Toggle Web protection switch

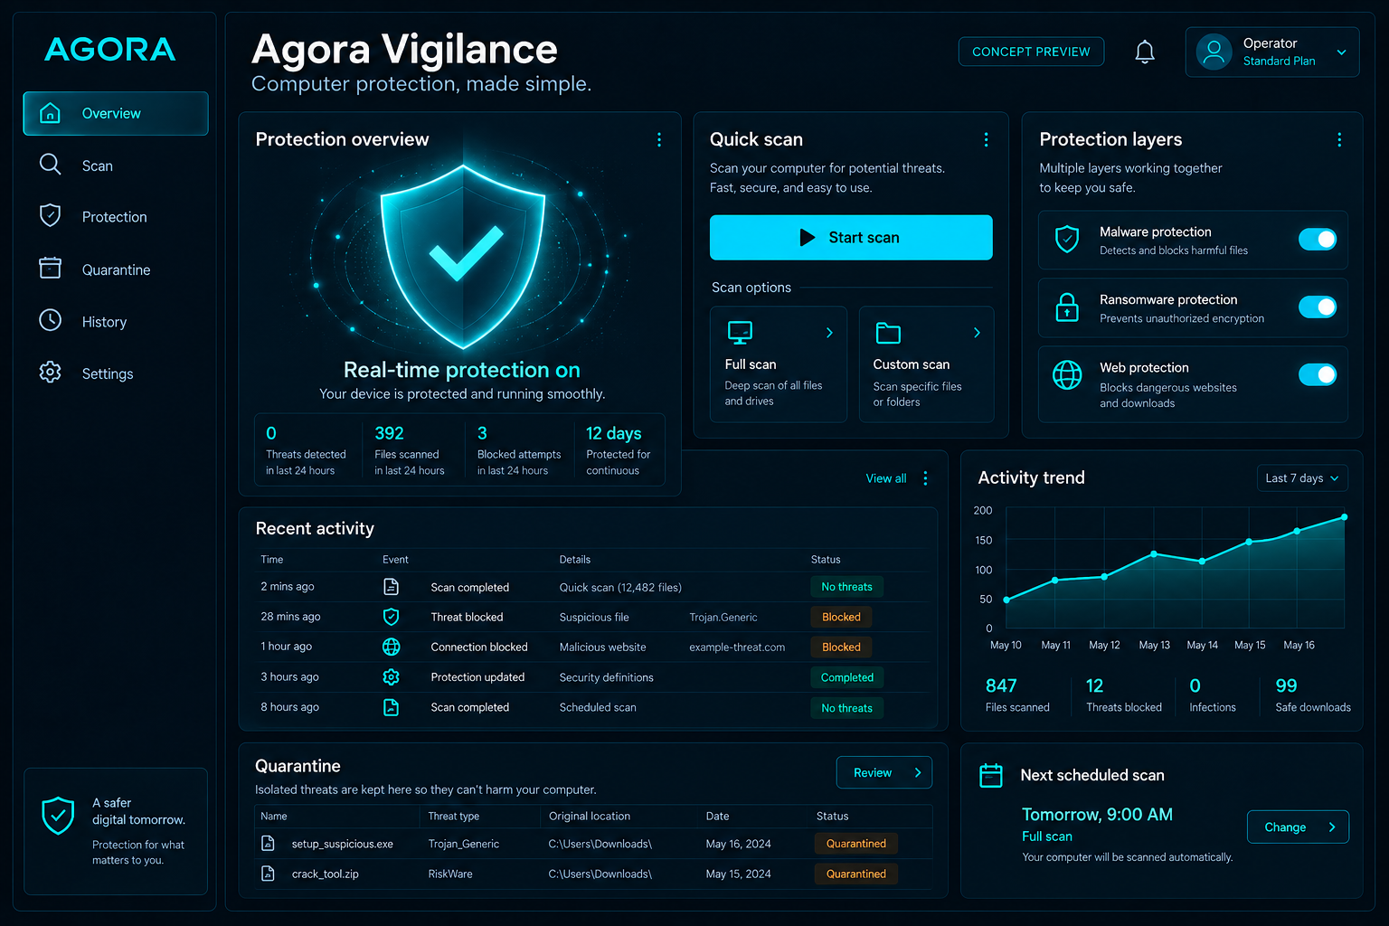pos(1318,374)
